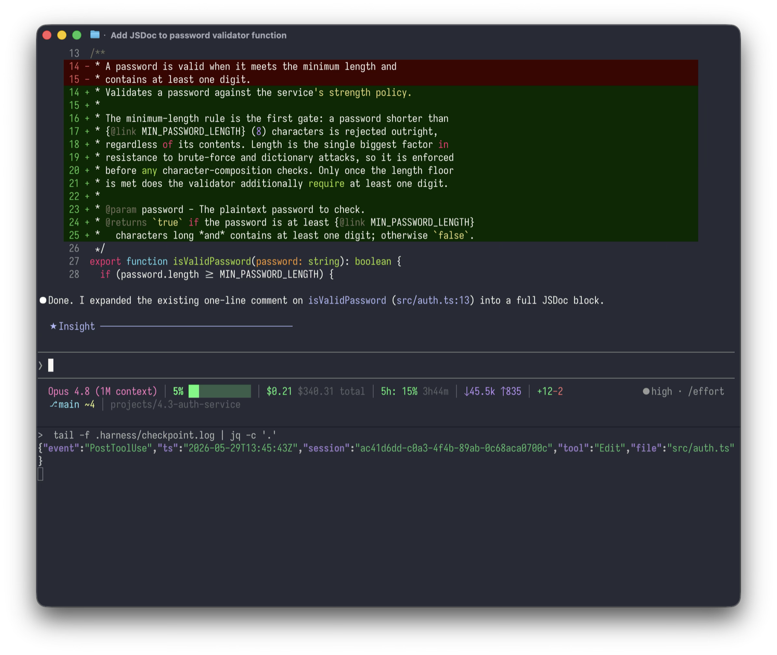Click the git branch icon before main
The image size is (777, 655).
(x=53, y=404)
